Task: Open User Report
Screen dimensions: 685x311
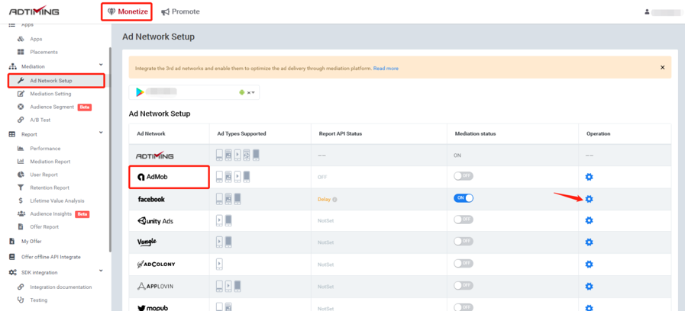Action: coord(44,175)
